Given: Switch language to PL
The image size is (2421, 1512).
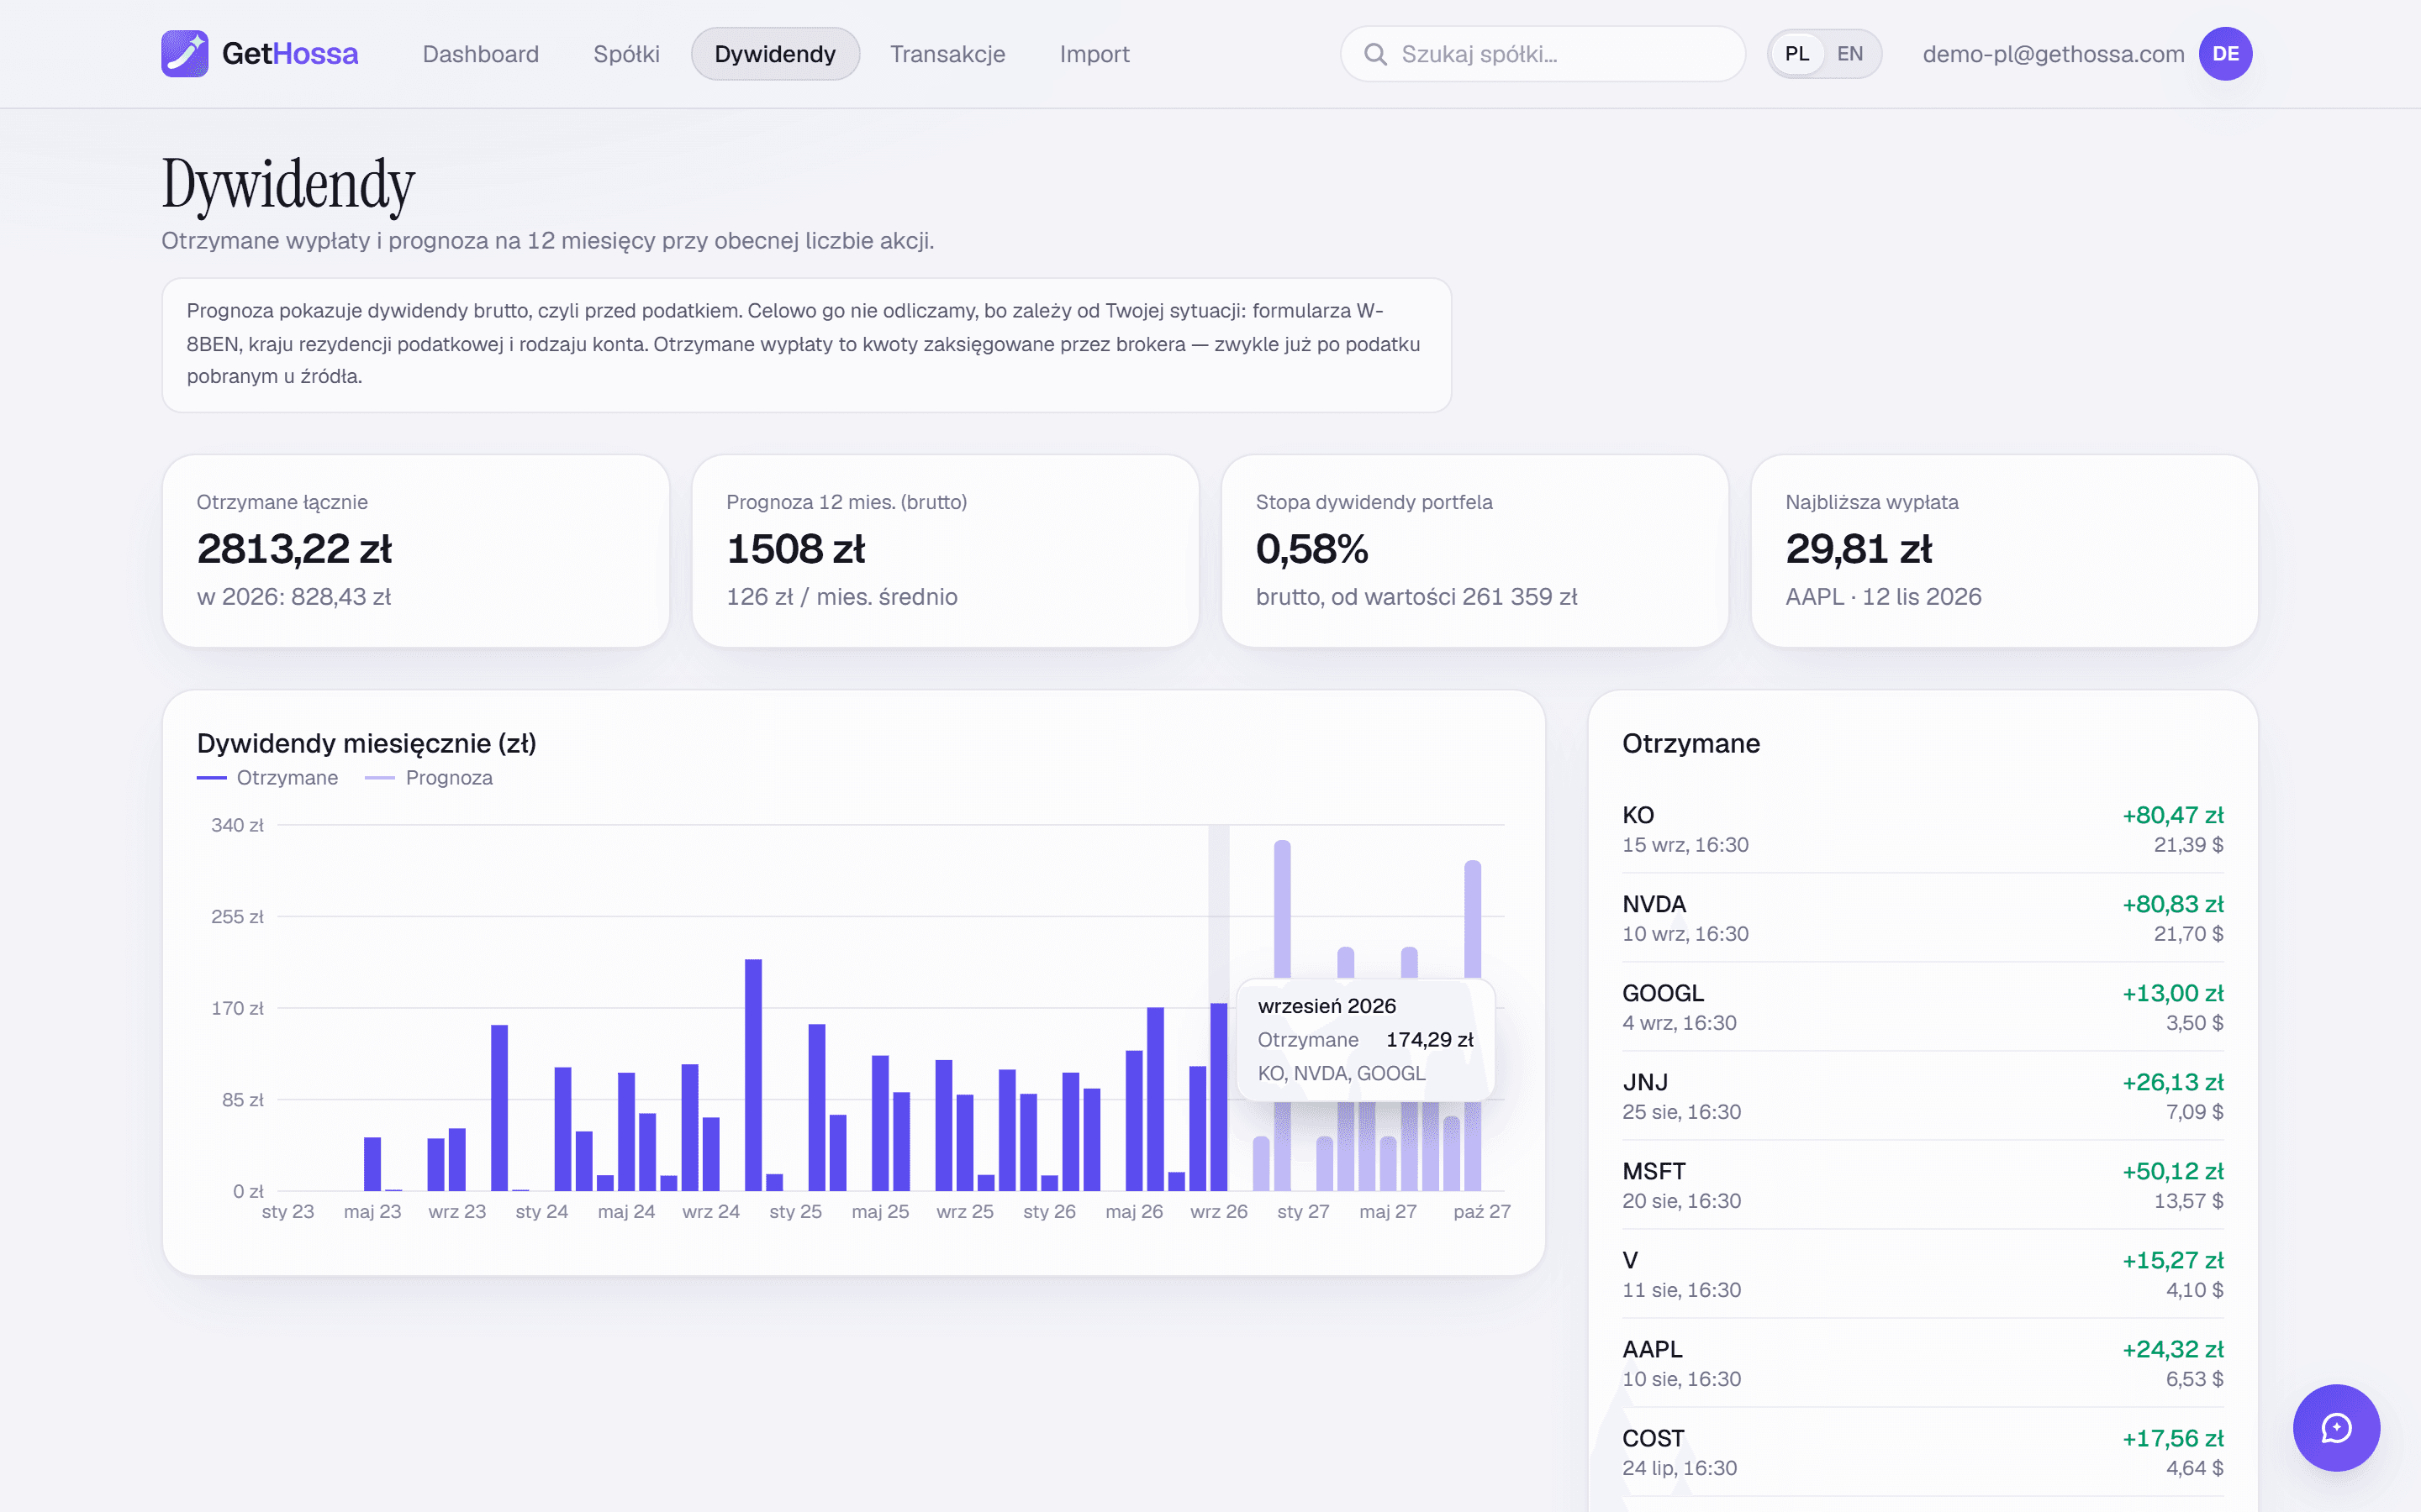Looking at the screenshot, I should (1796, 54).
